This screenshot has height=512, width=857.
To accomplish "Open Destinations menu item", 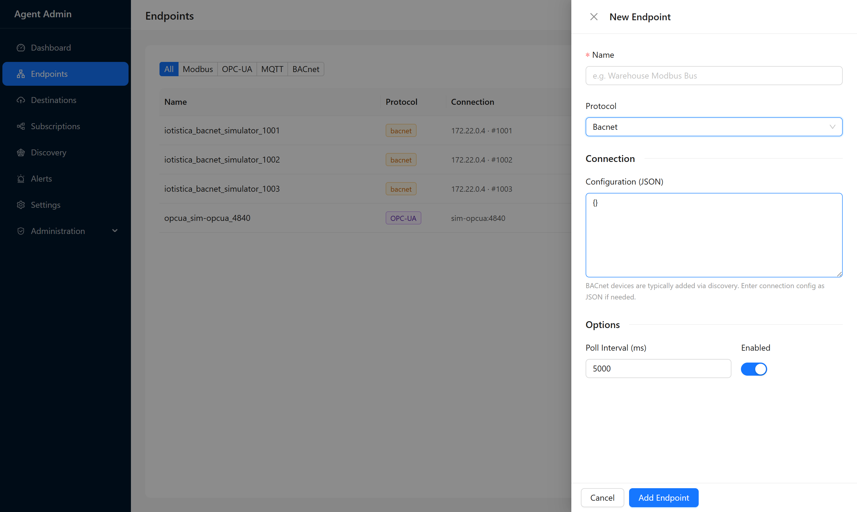I will click(x=65, y=100).
